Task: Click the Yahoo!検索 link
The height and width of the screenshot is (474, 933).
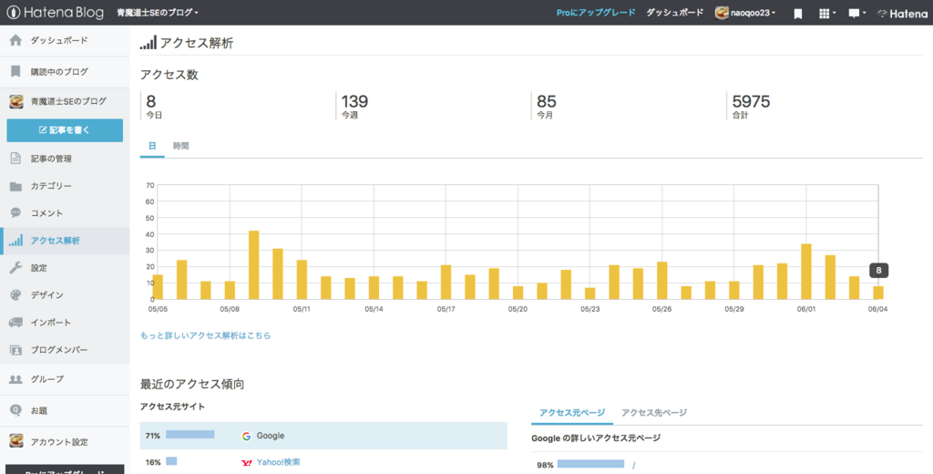Action: pyautogui.click(x=279, y=462)
